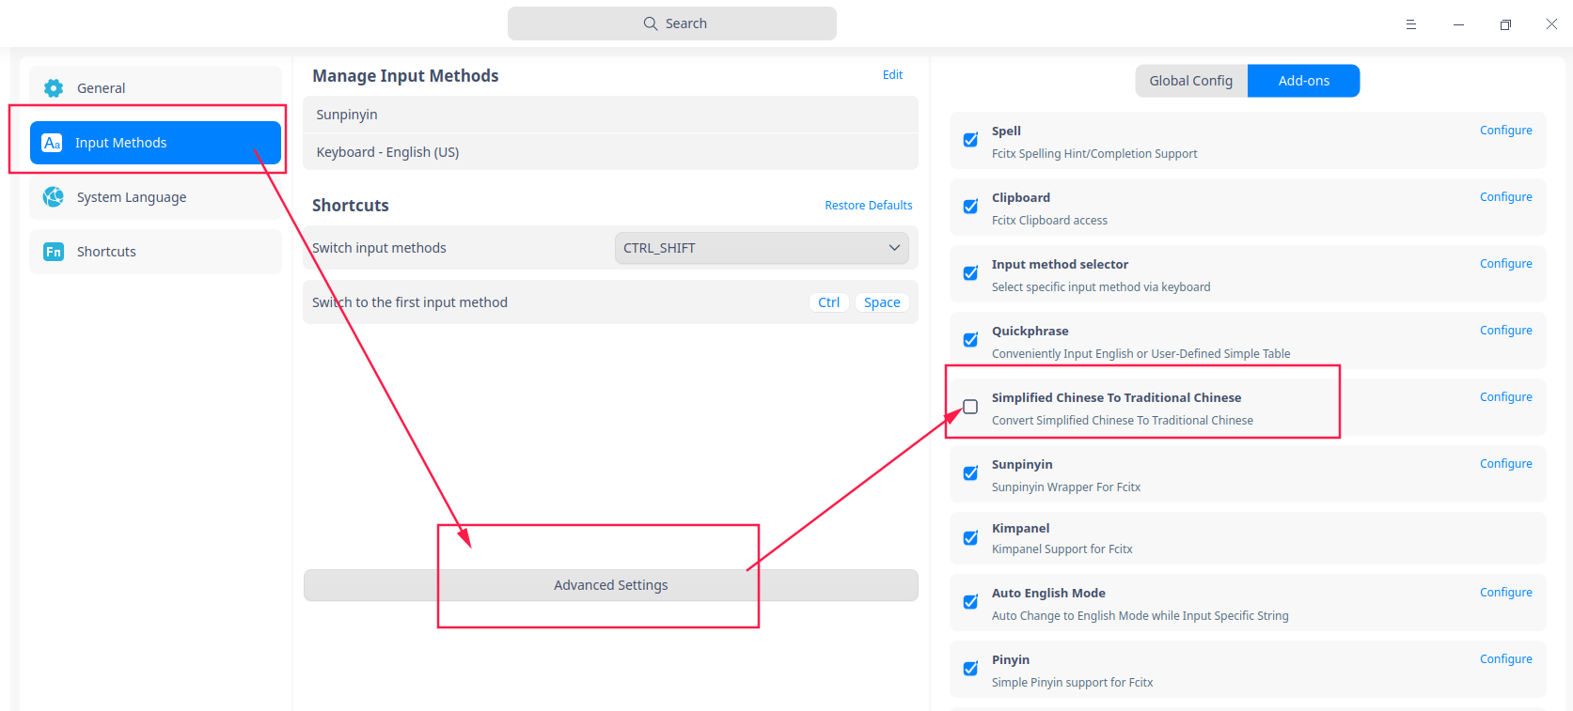Minimize the settings window
This screenshot has width=1573, height=711.
1458,24
